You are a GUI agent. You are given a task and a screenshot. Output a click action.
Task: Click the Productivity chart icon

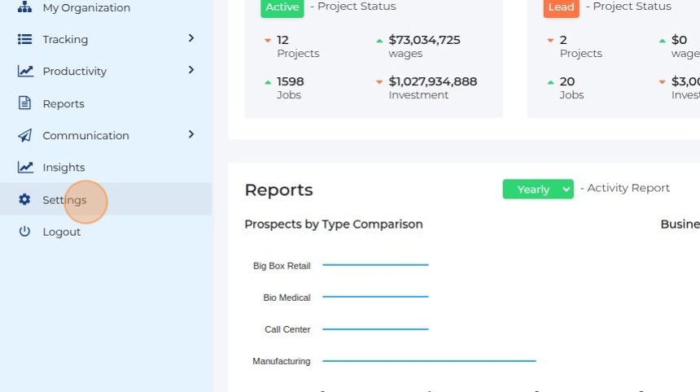pyautogui.click(x=25, y=71)
